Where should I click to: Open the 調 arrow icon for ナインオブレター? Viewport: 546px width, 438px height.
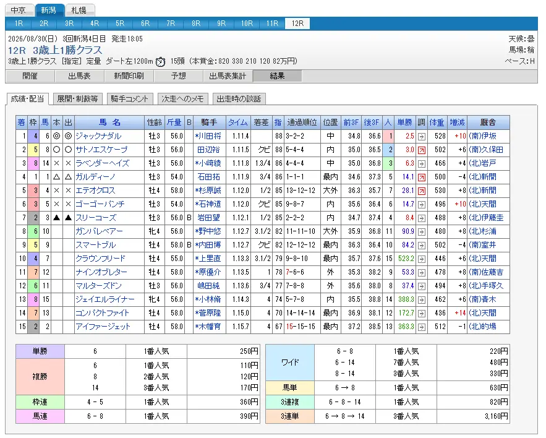421,272
